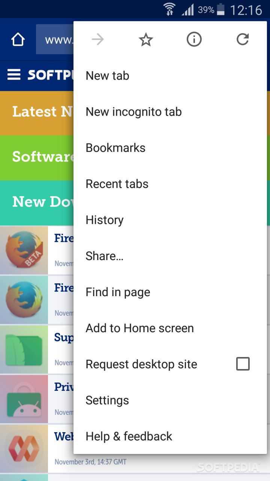This screenshot has width=270, height=481.
Task: Reload the page with the refresh icon
Action: (243, 39)
